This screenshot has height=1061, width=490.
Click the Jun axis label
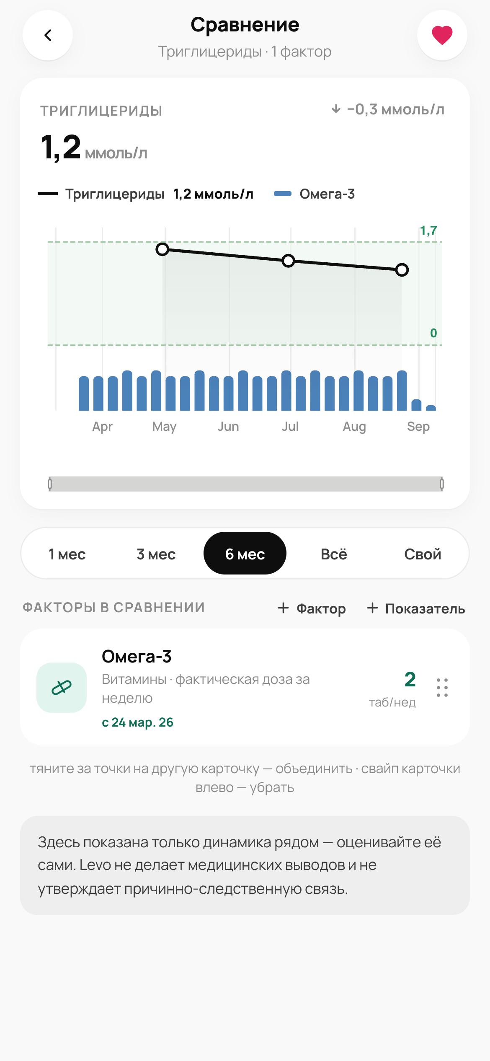pos(228,427)
